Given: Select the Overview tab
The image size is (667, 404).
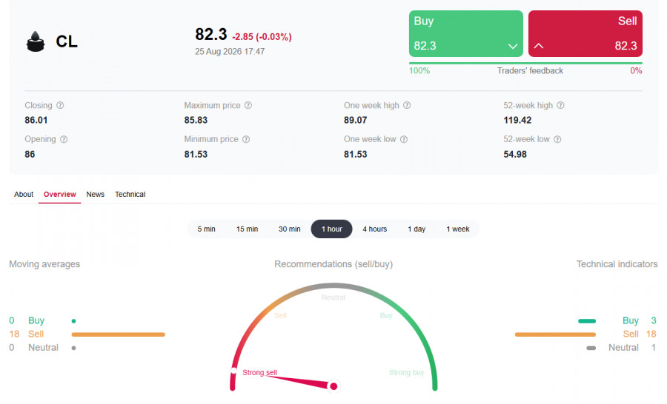Looking at the screenshot, I should (x=59, y=194).
